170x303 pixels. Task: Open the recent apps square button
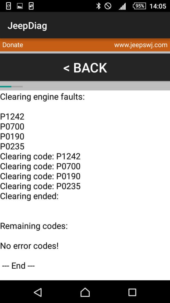click(132, 292)
